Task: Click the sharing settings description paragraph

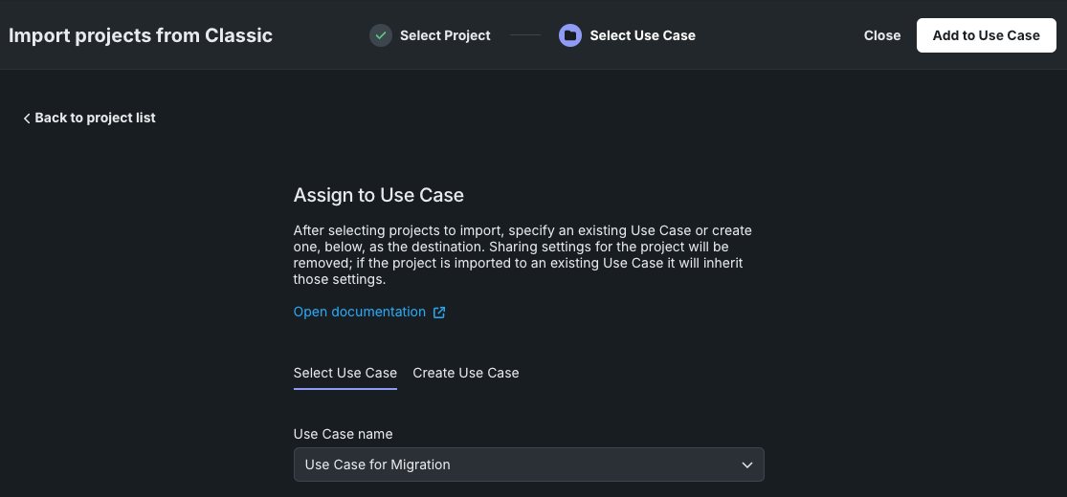Action: pyautogui.click(x=522, y=255)
